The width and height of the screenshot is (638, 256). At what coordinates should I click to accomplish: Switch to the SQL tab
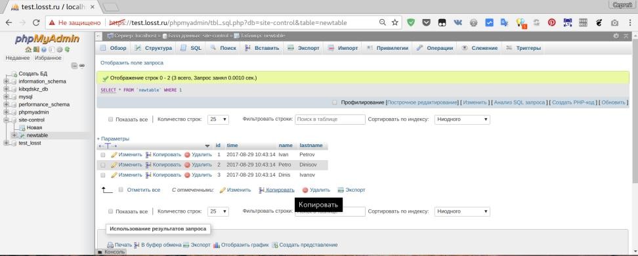tap(191, 48)
